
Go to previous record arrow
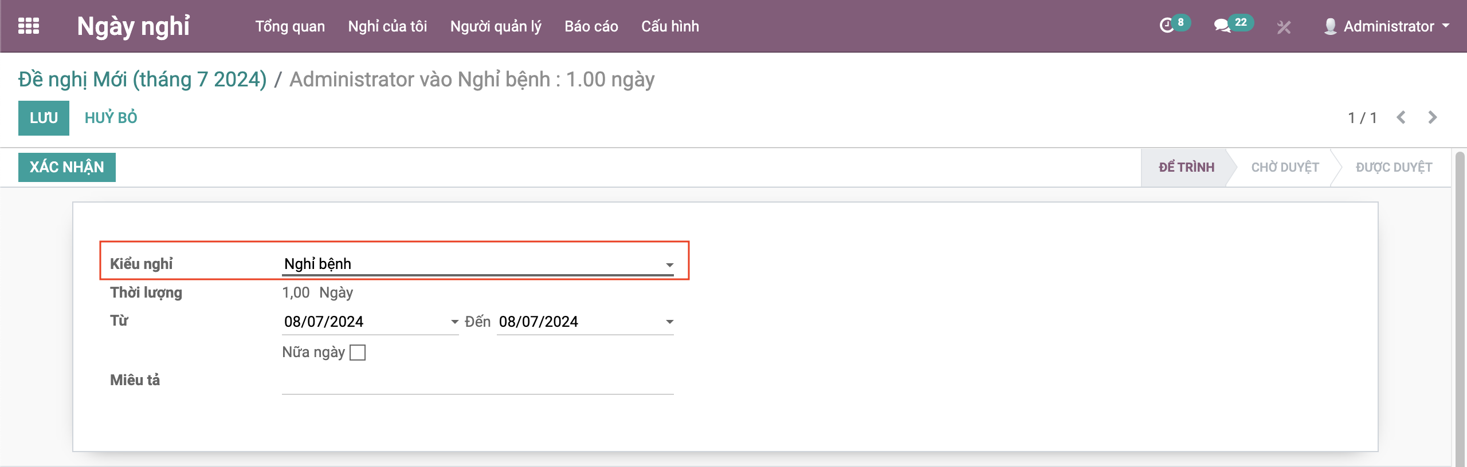click(1401, 118)
